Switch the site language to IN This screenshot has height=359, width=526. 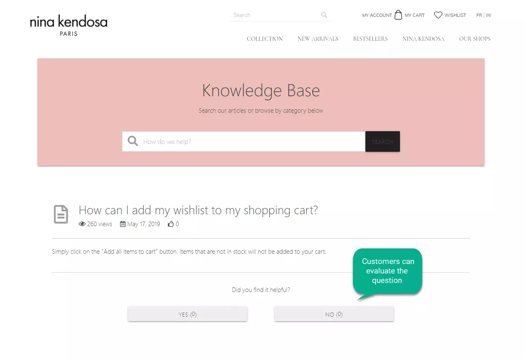488,15
